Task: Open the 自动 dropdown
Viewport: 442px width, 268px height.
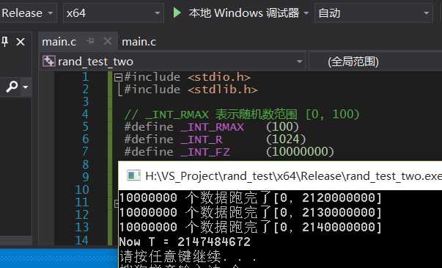Action: pos(374,13)
